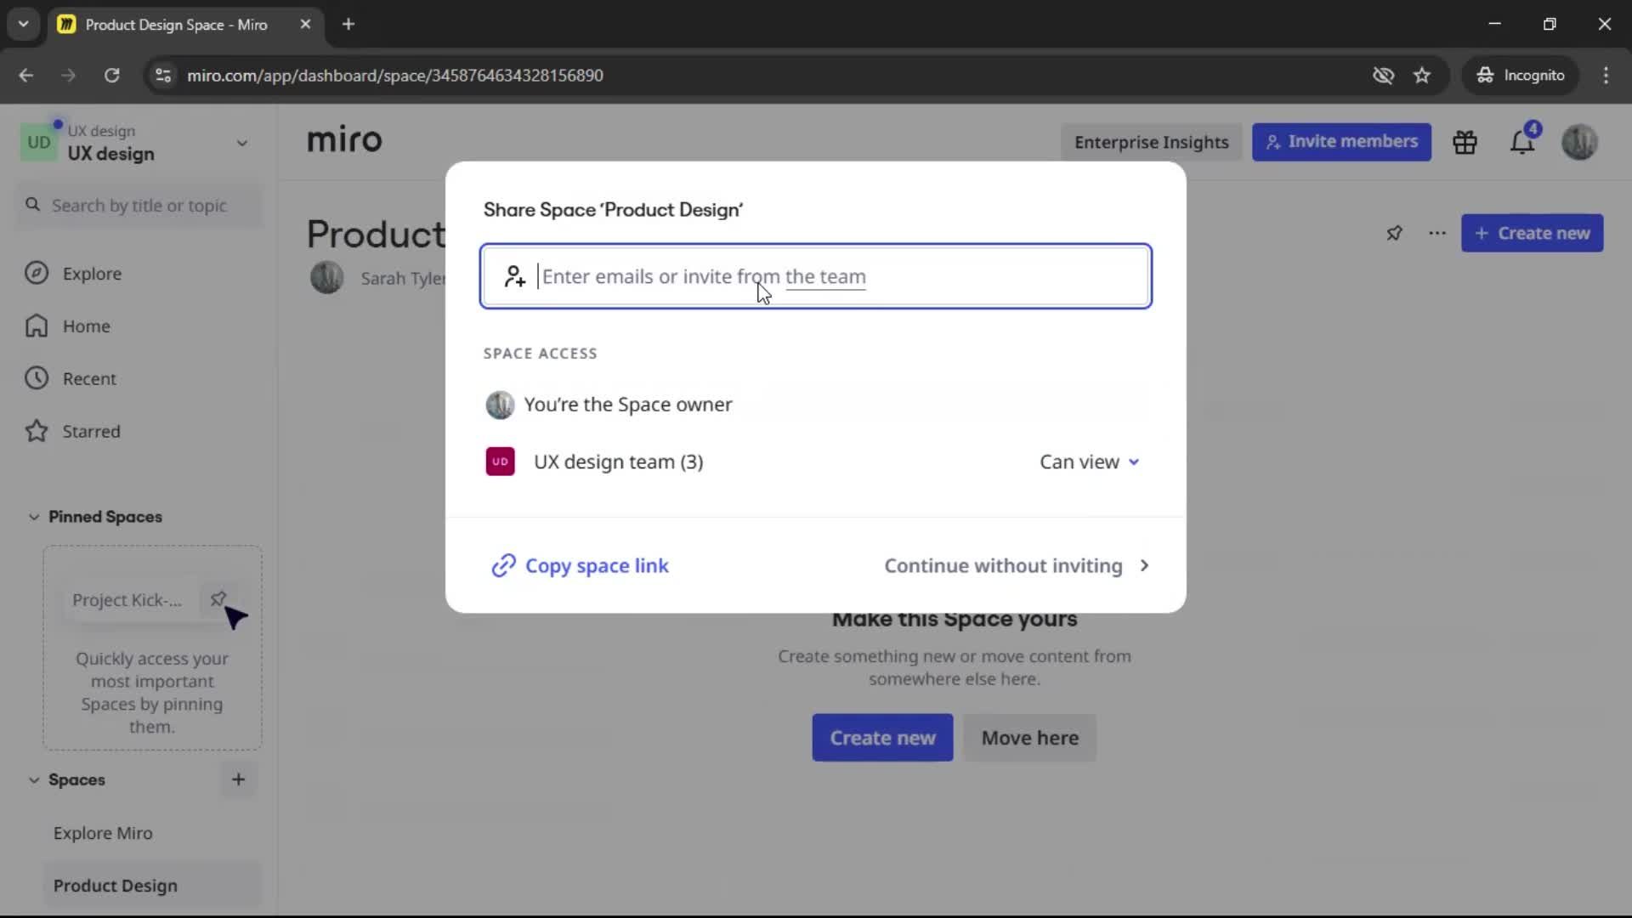
Task: Click the Project Kick pinned card label
Action: coord(127,600)
